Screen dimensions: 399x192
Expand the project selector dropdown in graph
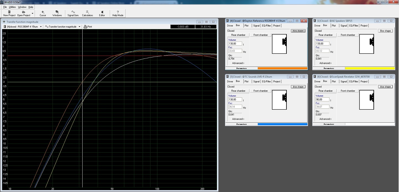pyautogui.click(x=41, y=27)
